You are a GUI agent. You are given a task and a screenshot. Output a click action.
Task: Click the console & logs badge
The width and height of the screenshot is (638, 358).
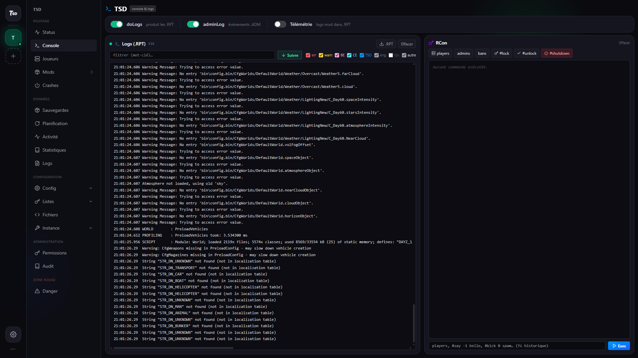coord(143,9)
